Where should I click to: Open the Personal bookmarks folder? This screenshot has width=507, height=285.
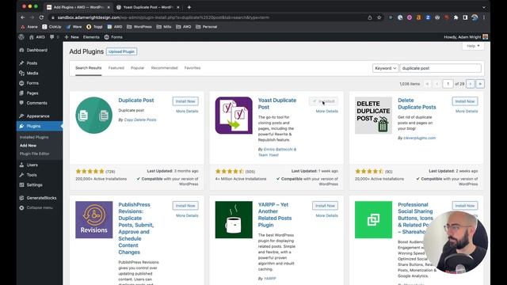click(x=206, y=27)
